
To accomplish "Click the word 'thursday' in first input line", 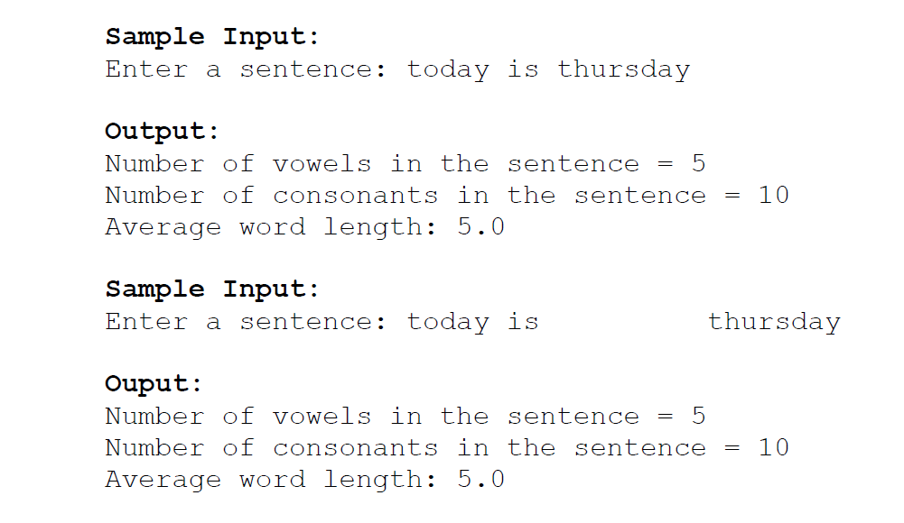I will click(623, 70).
